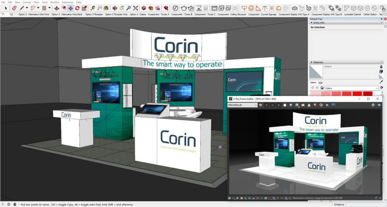
Task: Click the Zoom Extents icon
Action: (135, 8)
